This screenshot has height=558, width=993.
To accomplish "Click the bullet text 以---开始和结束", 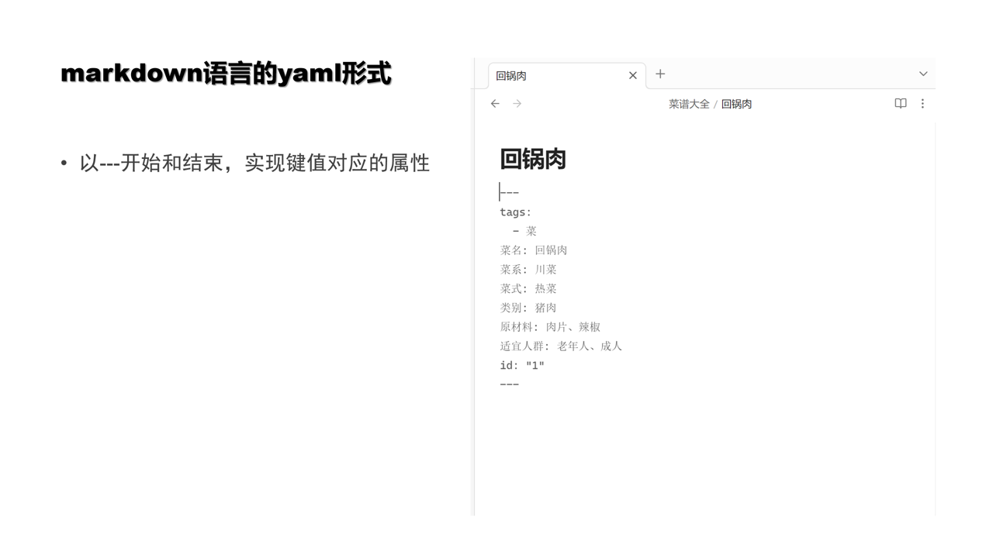I will point(151,163).
